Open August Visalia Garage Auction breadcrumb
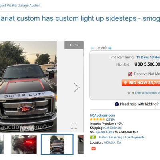This screenshot has height=160, width=160. pyautogui.click(x=20, y=6)
